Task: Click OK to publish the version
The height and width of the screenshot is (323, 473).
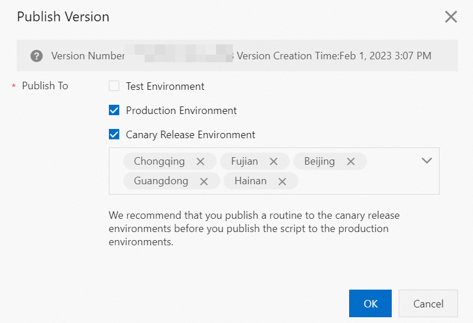Action: tap(370, 303)
